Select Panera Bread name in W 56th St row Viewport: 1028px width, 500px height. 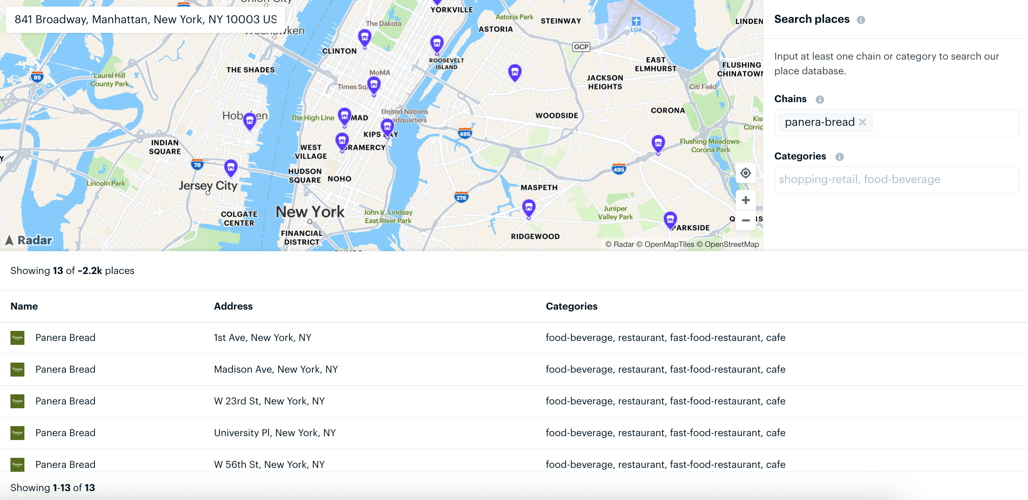click(65, 464)
